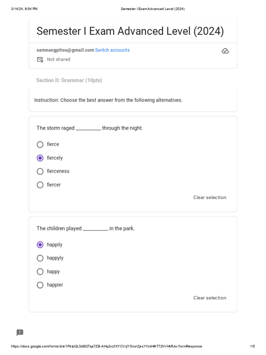Screen dimensions: 266x355
Task: Clear selection for the children question
Action: pyautogui.click(x=210, y=298)
